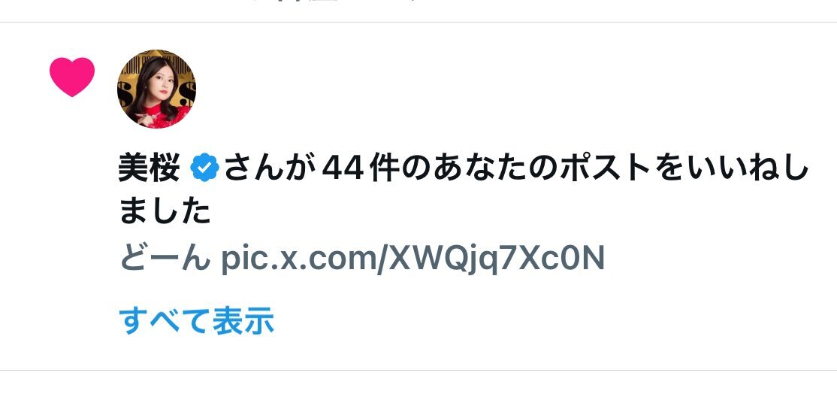837x397 pixels.
Task: Open the 美桜 username link
Action: 149,167
